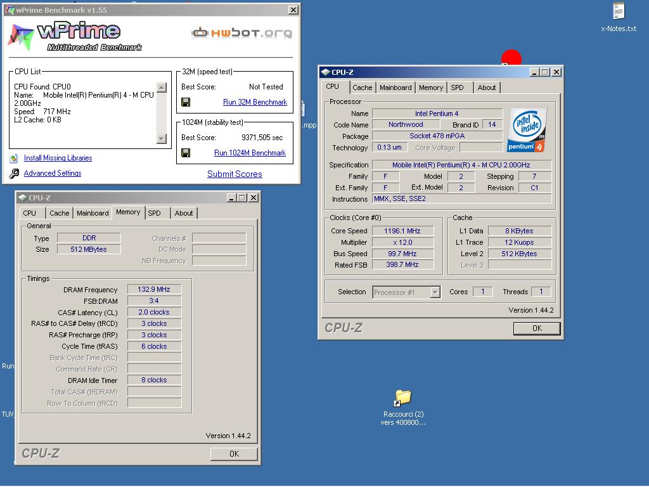Click the Bus Speed 99.7 MHz value

[402, 254]
